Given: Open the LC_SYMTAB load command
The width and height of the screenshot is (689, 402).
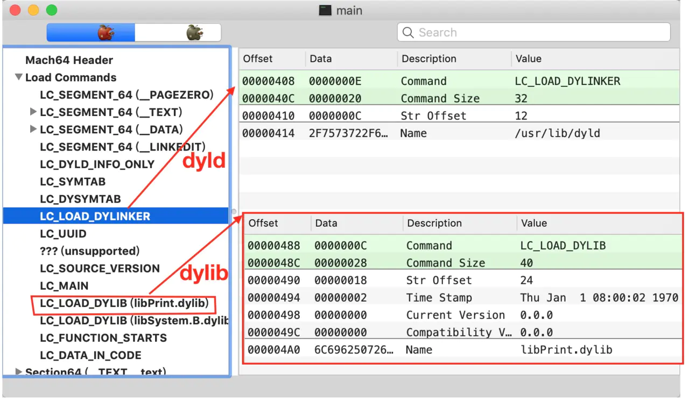Looking at the screenshot, I should click(x=73, y=182).
